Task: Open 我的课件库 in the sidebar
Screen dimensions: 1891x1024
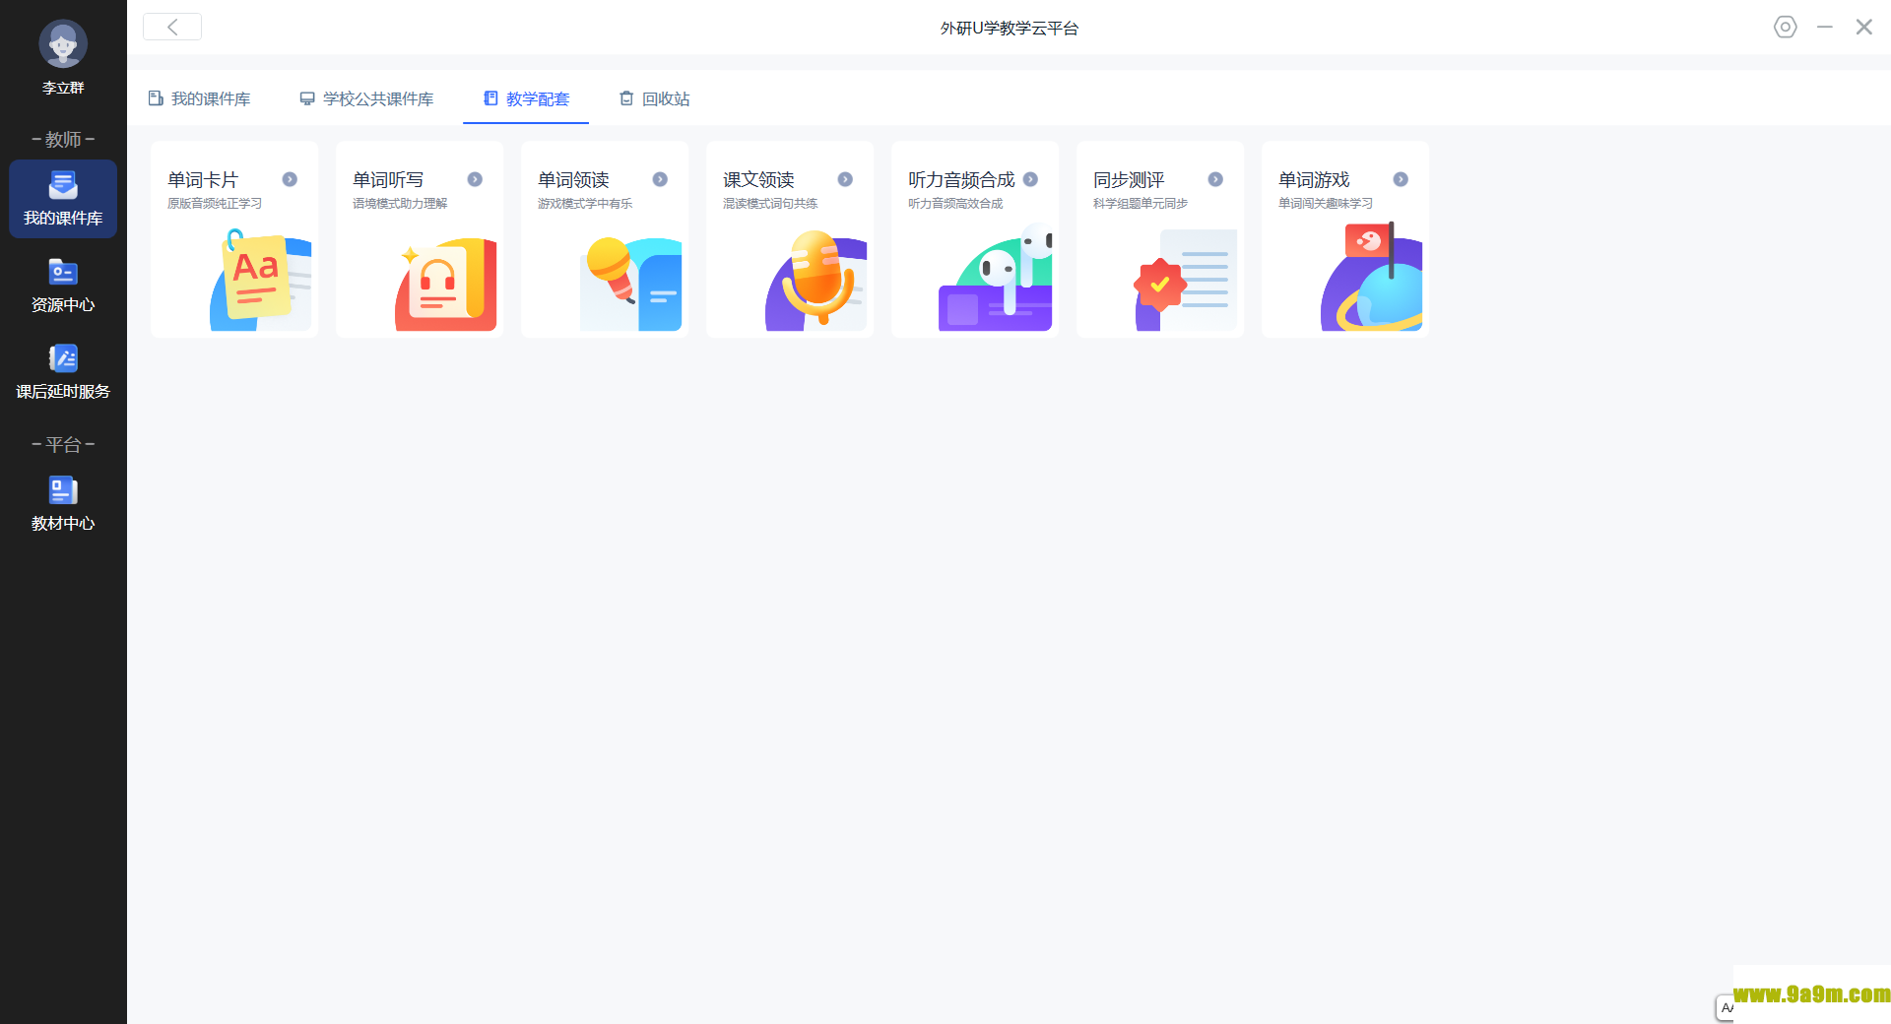Action: [63, 199]
